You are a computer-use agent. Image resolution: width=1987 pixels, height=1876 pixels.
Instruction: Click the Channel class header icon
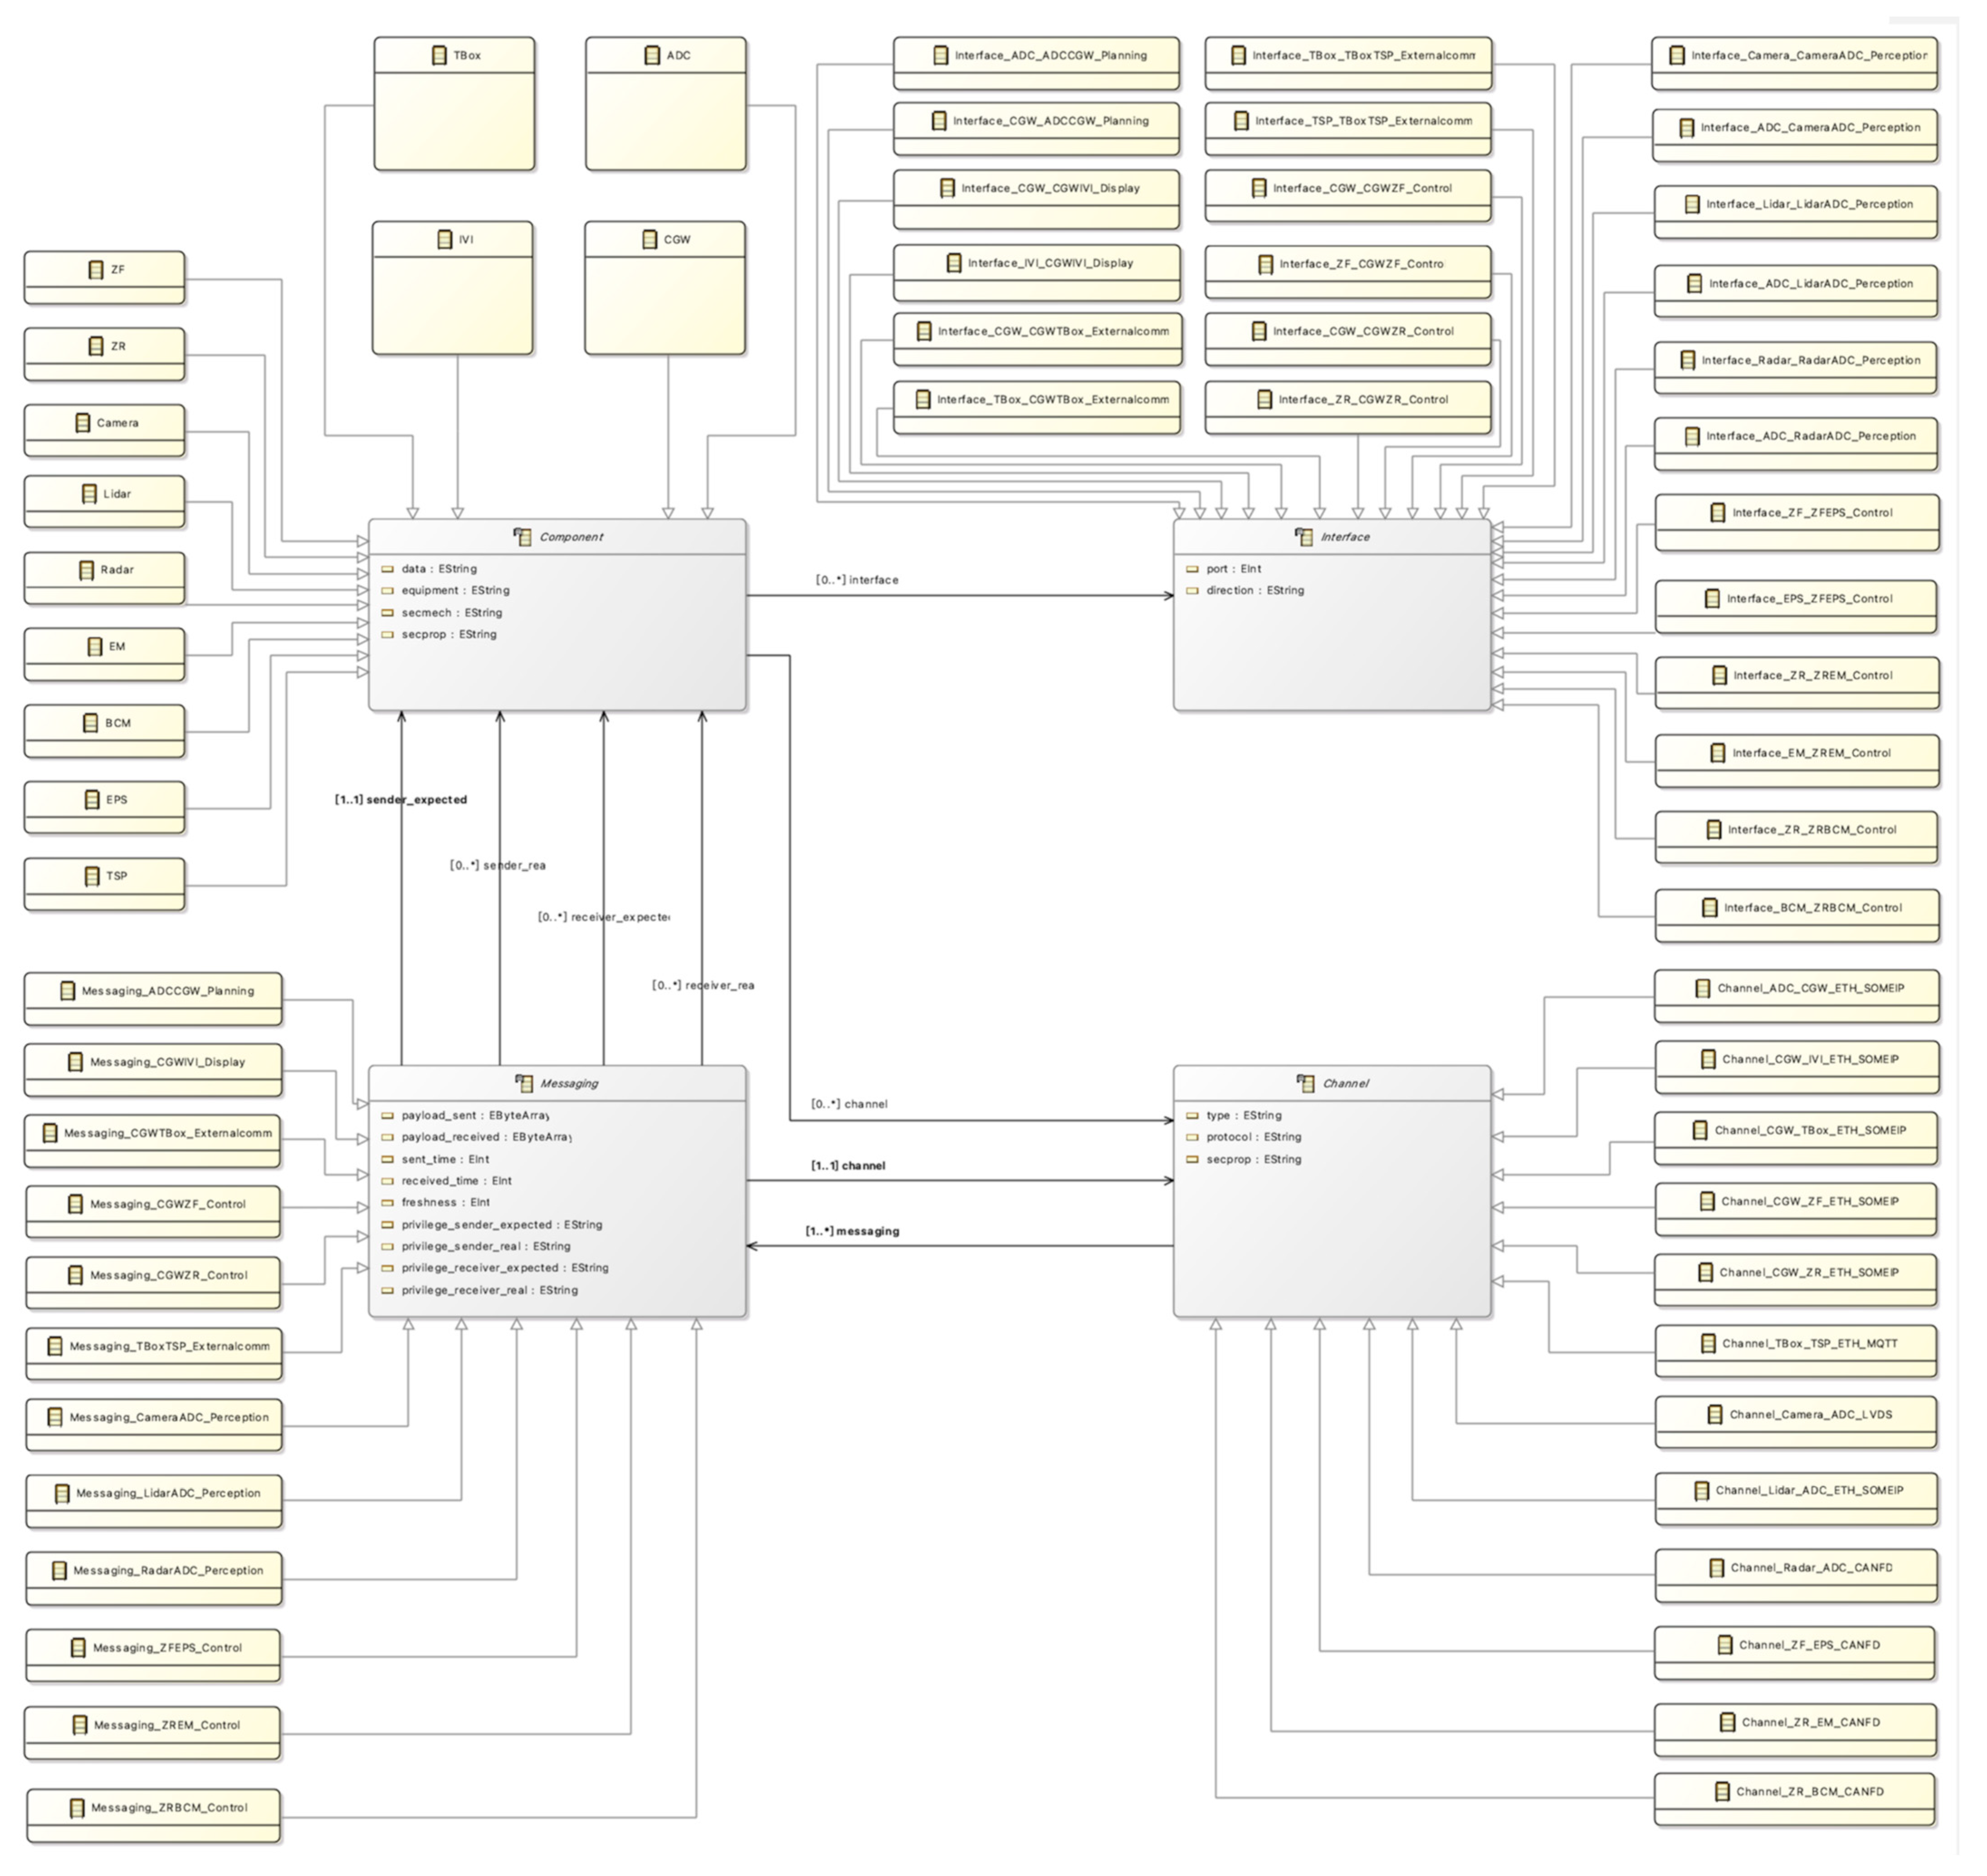(x=1305, y=1083)
